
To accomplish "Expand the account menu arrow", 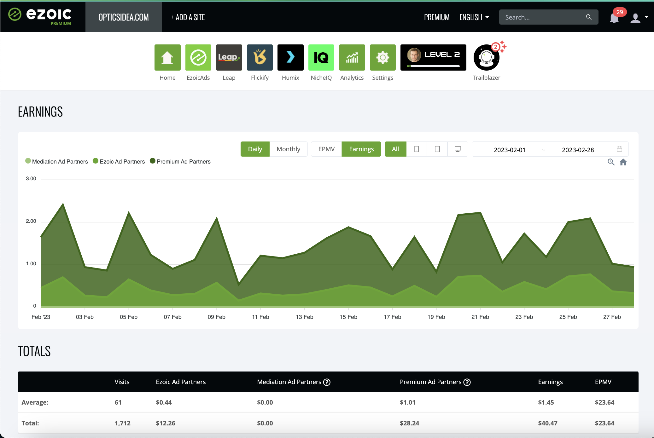I will (x=646, y=17).
